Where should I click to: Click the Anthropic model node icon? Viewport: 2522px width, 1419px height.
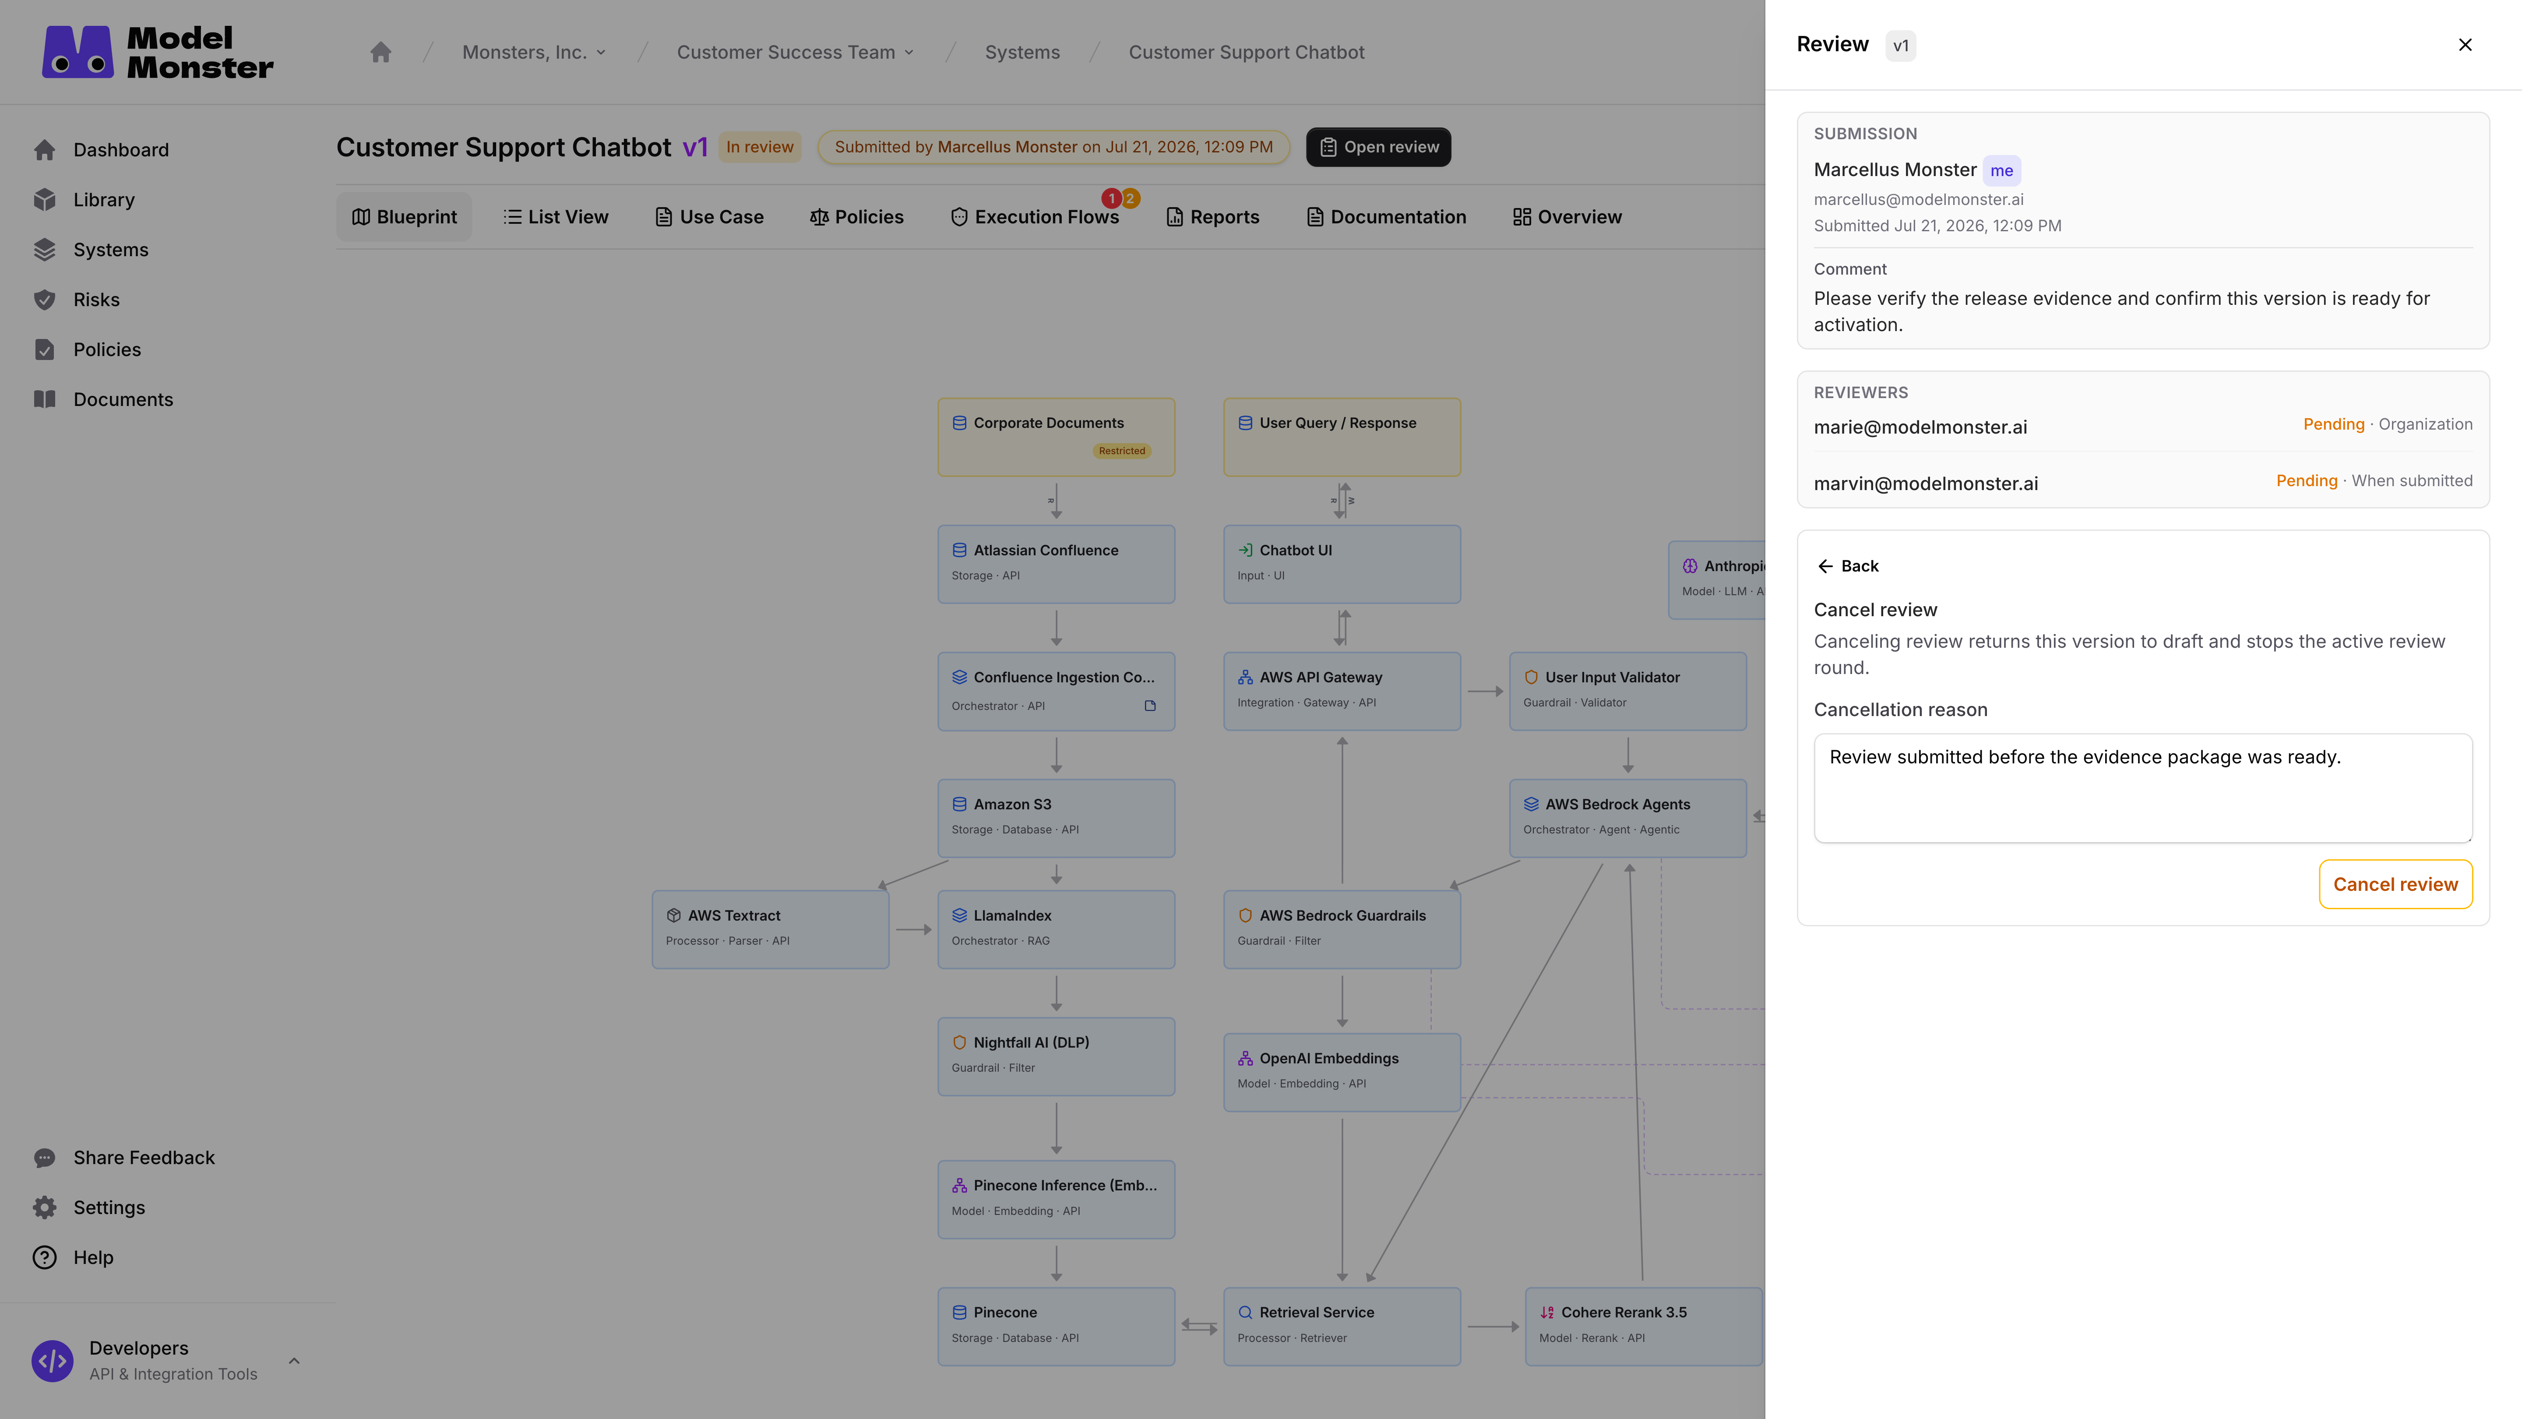[1690, 566]
